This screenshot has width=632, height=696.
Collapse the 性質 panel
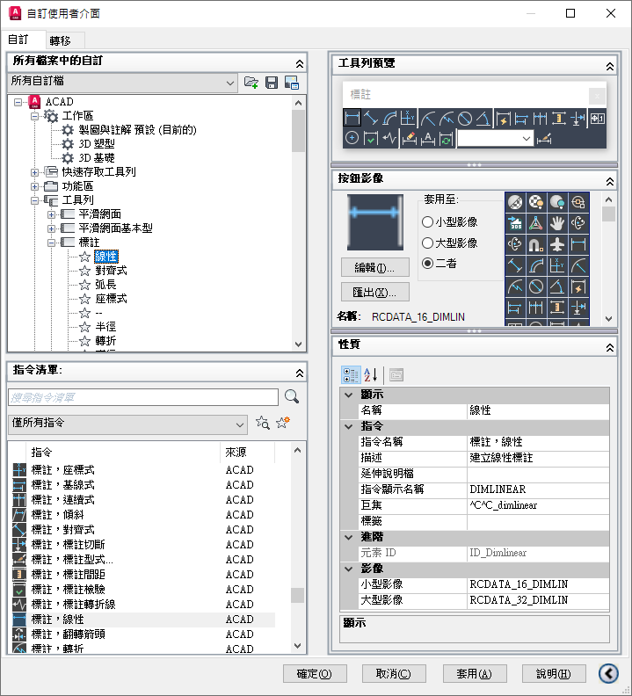[x=610, y=348]
